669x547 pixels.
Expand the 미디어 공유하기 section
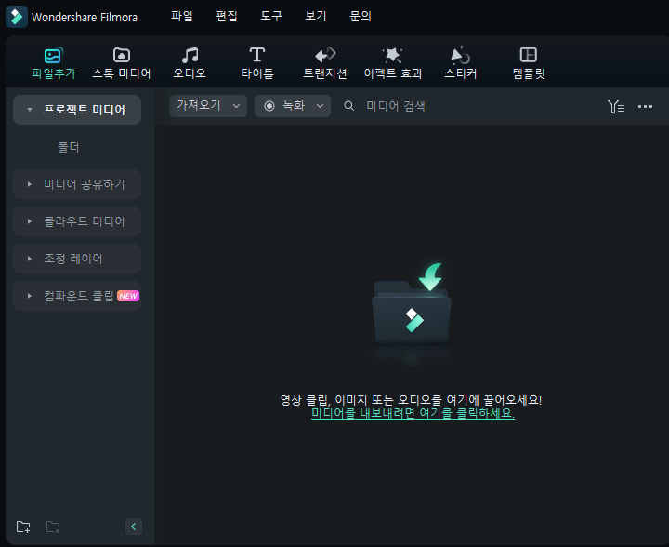tap(77, 184)
